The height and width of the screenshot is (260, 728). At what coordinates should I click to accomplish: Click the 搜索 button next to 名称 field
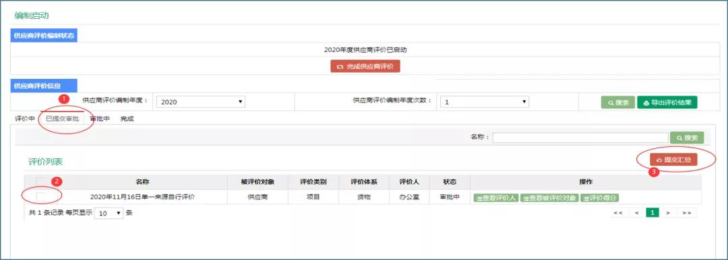tap(687, 137)
